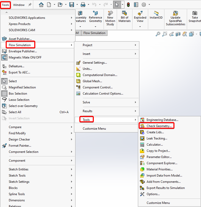
Task: Open the Tools submenu under Flow Simulation
Action: point(106,120)
